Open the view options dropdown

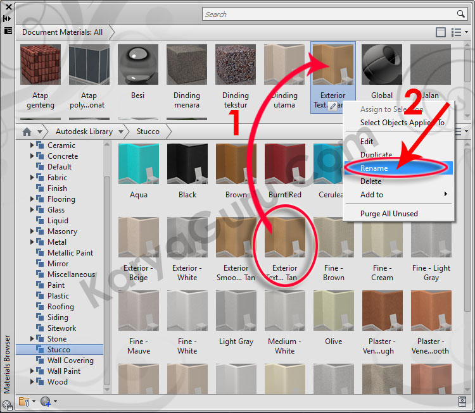[458, 32]
